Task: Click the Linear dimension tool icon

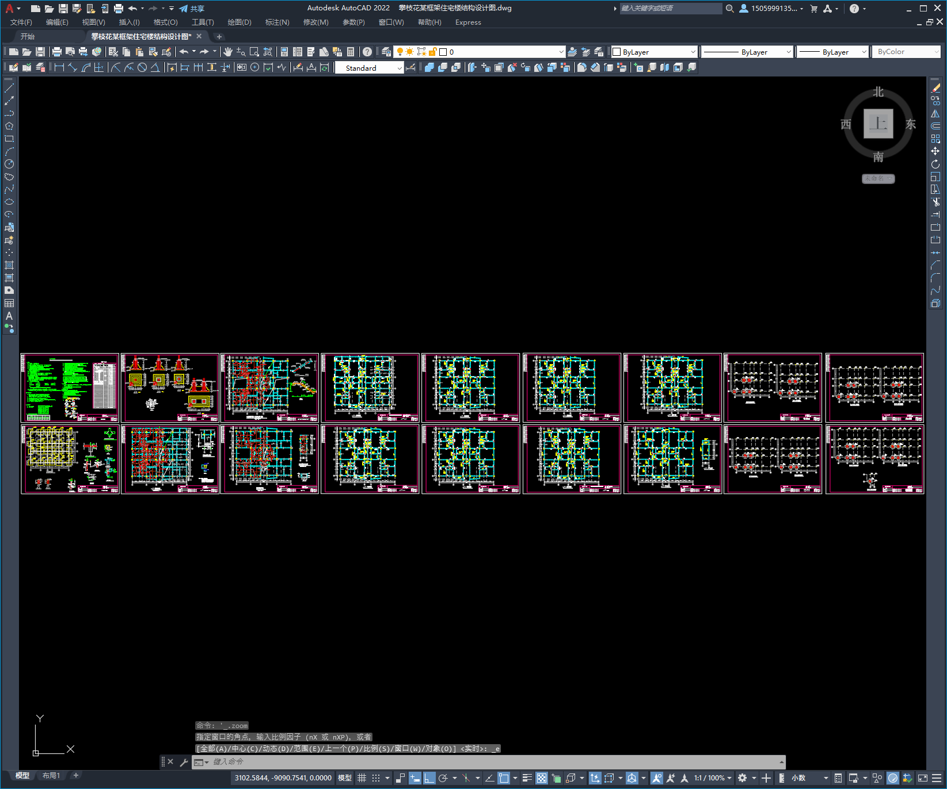Action: pyautogui.click(x=59, y=67)
